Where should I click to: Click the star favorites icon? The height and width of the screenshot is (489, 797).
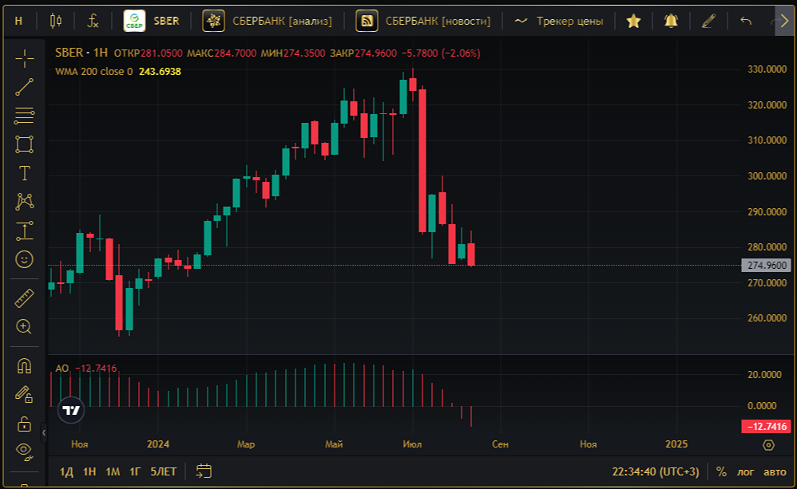[x=633, y=21]
